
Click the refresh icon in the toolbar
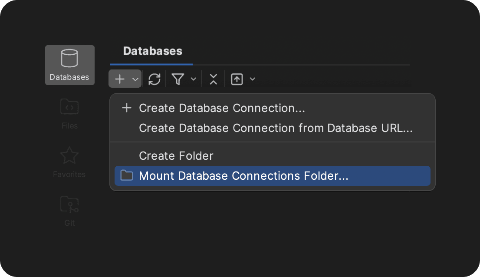(x=154, y=79)
